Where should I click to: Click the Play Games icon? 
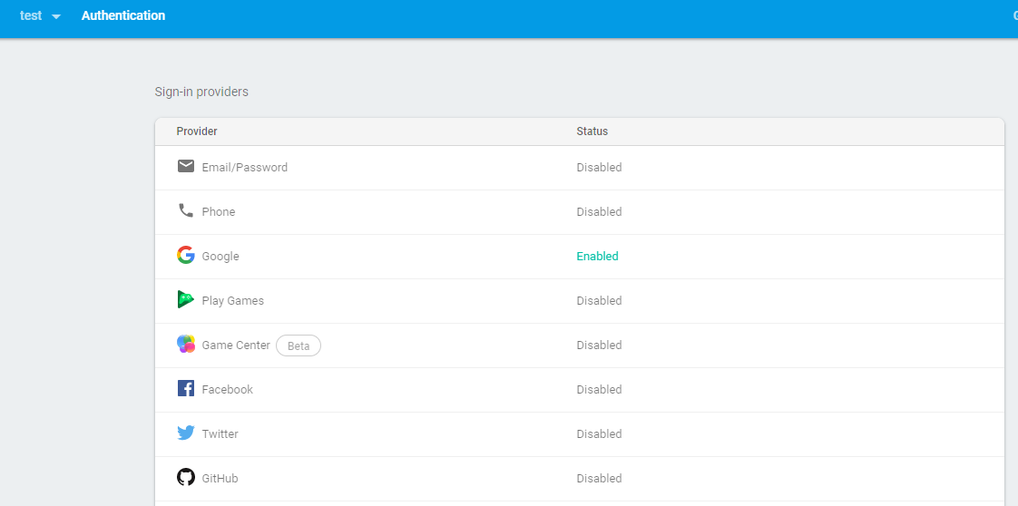[186, 299]
